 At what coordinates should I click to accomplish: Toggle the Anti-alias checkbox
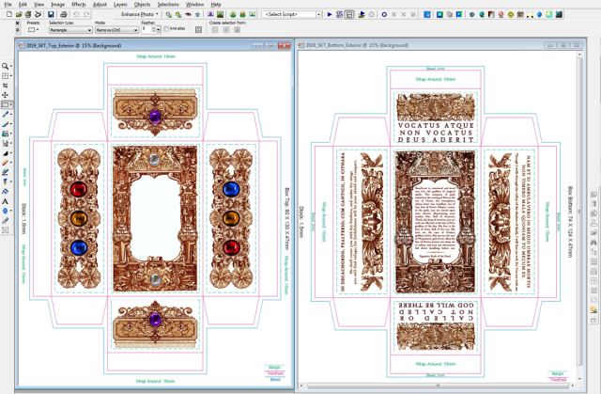click(166, 30)
